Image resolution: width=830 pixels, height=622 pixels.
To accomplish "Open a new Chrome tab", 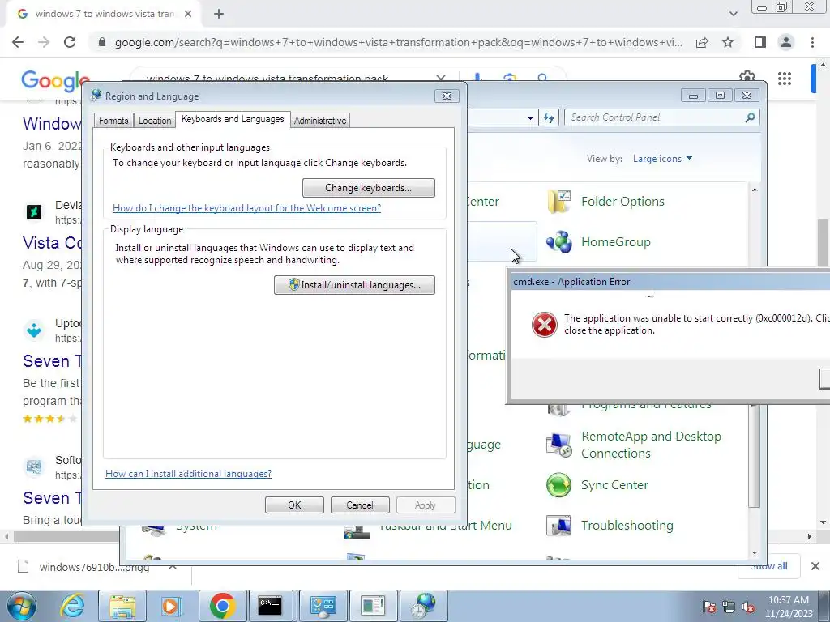I will [x=219, y=15].
